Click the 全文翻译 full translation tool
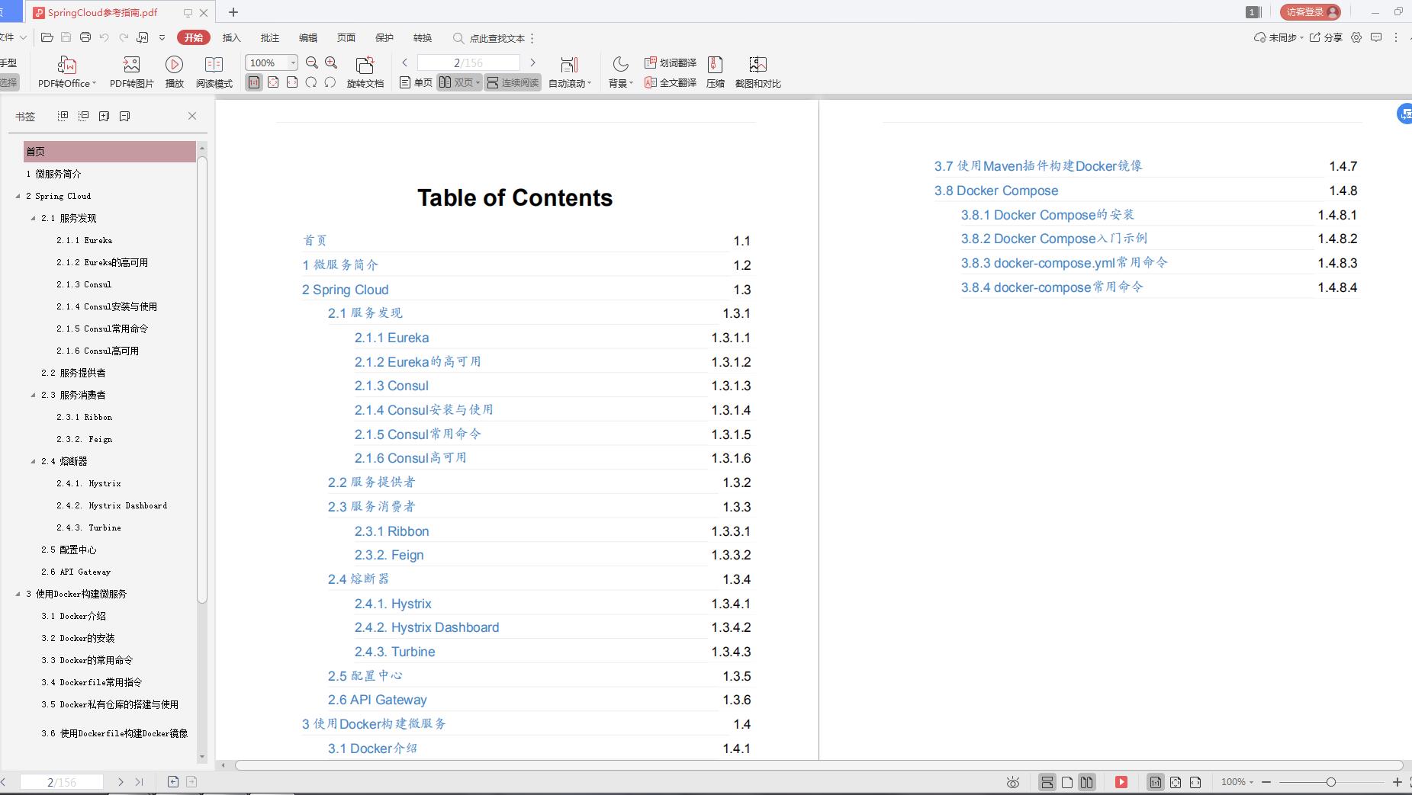This screenshot has width=1412, height=795. pos(671,82)
